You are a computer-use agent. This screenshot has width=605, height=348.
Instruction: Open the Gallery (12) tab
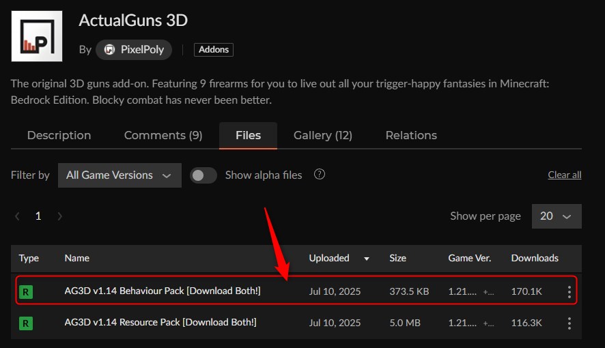[x=322, y=135]
